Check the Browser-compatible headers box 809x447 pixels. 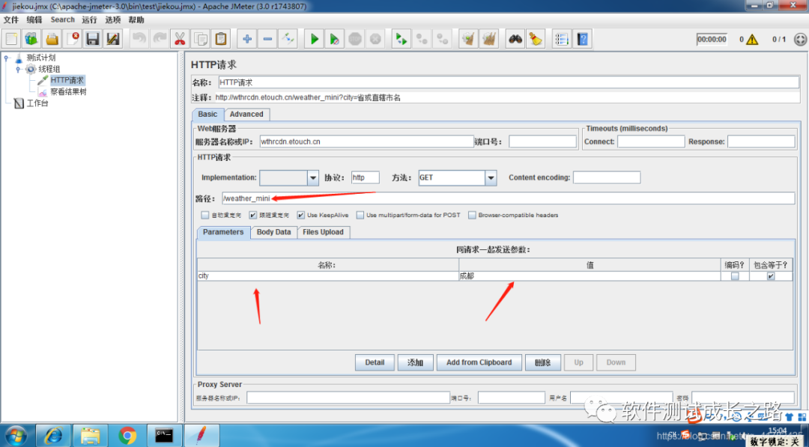click(x=472, y=215)
